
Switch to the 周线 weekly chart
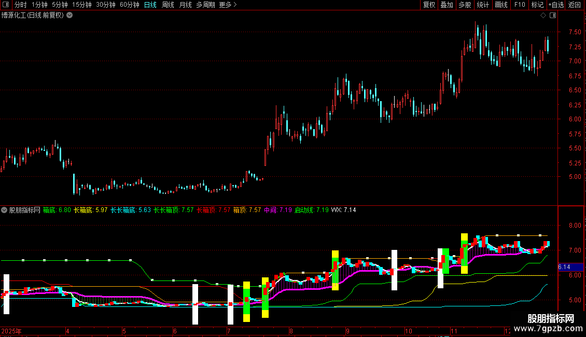click(168, 5)
